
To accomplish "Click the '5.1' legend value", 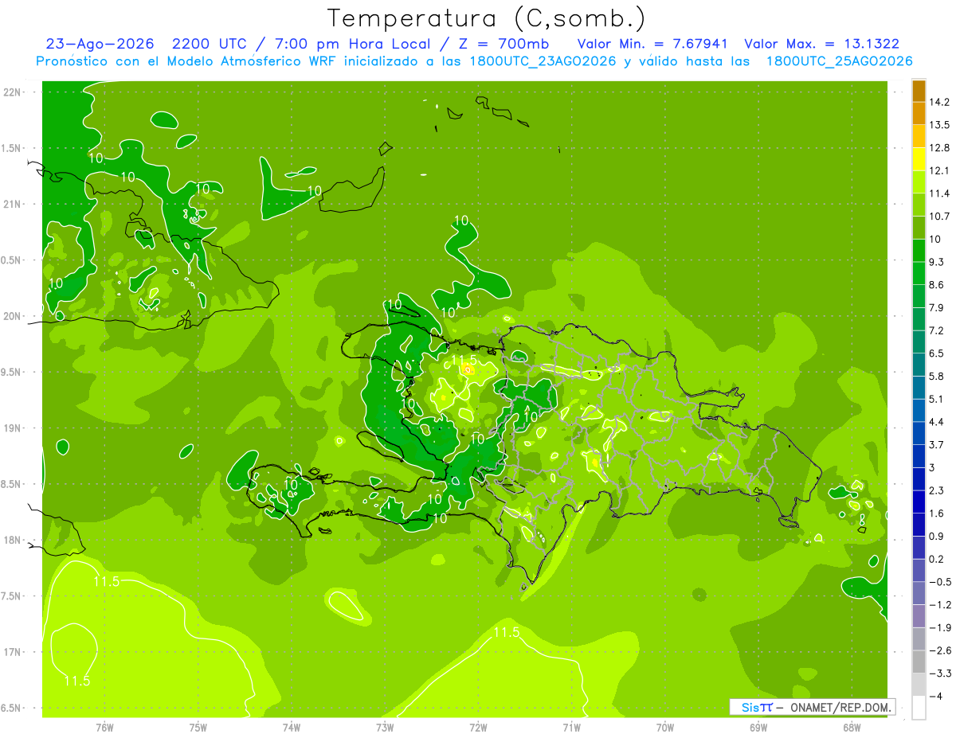I will click(x=938, y=399).
